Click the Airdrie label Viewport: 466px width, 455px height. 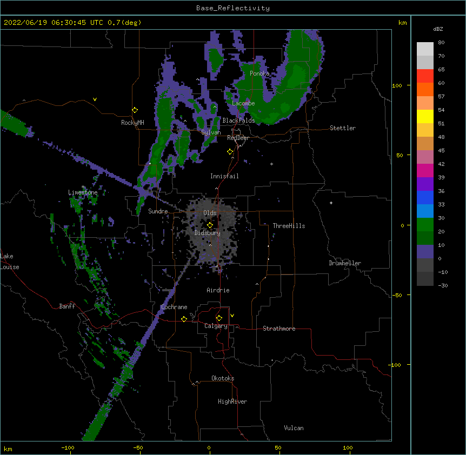[218, 290]
